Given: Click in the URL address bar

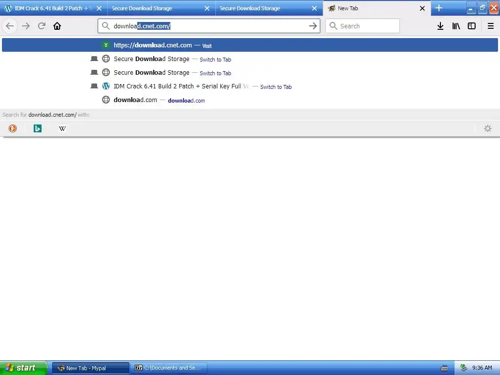Looking at the screenshot, I should [209, 26].
